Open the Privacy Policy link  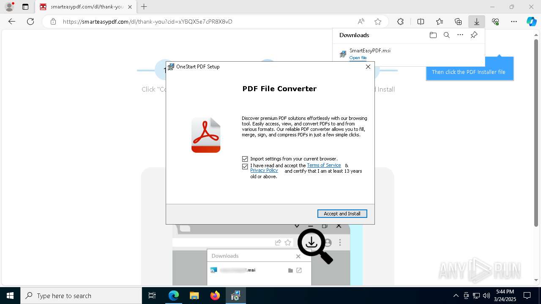[x=264, y=170]
